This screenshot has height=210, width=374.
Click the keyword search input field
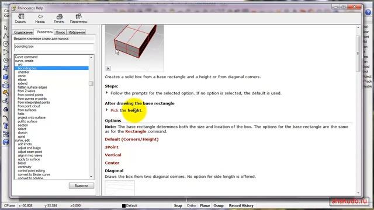54,47
